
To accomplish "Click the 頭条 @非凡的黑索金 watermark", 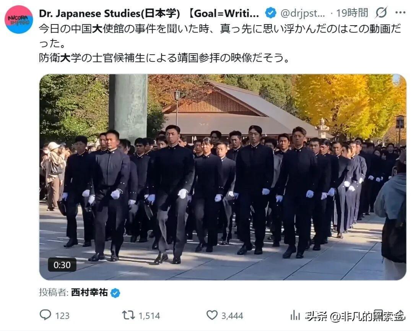I will (355, 315).
